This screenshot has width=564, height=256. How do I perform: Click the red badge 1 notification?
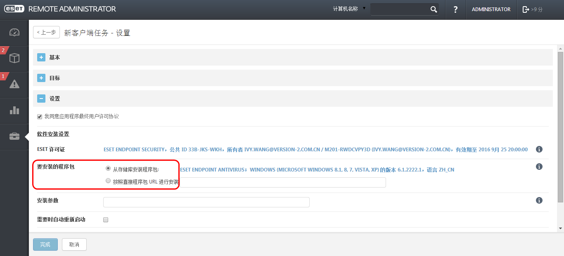coord(4,76)
